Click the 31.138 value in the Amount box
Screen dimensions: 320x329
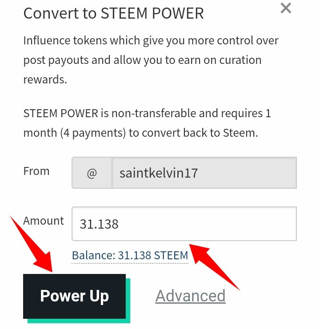(99, 224)
